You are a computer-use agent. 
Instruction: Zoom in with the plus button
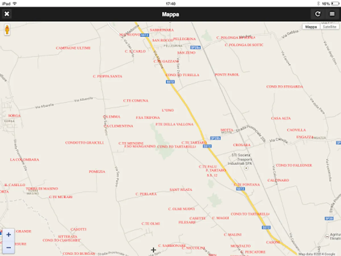[9, 235]
